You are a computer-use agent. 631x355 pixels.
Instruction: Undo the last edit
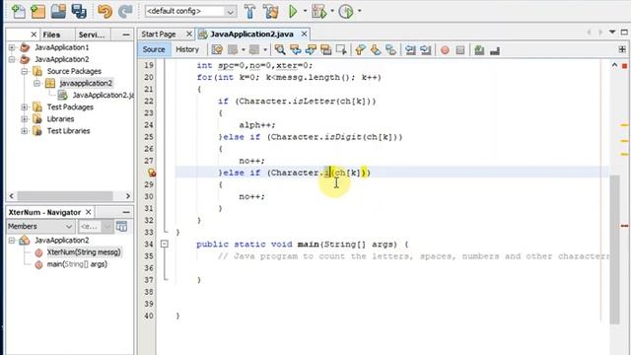pyautogui.click(x=105, y=11)
